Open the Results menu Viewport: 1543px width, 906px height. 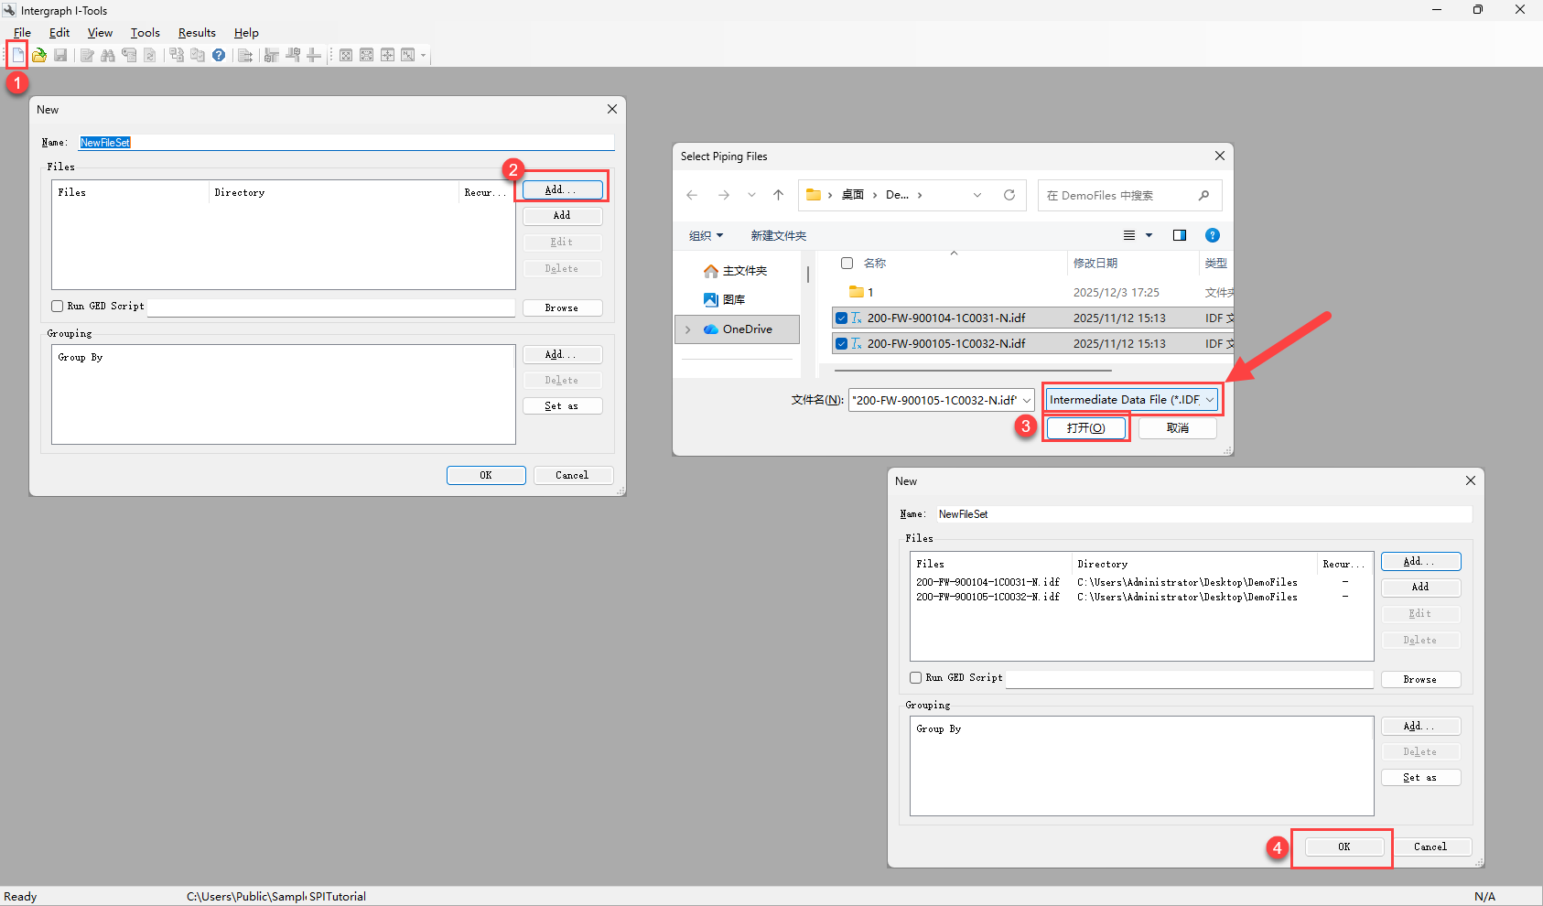(197, 33)
